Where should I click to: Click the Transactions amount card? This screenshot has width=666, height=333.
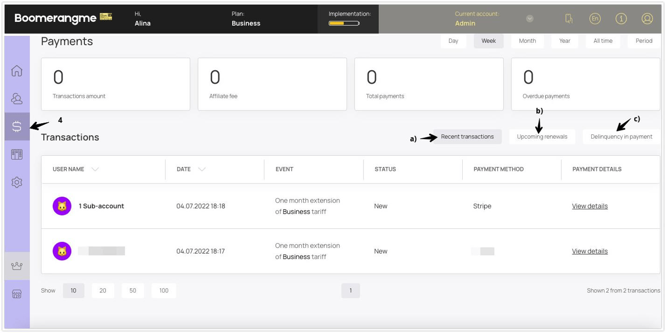click(x=116, y=84)
